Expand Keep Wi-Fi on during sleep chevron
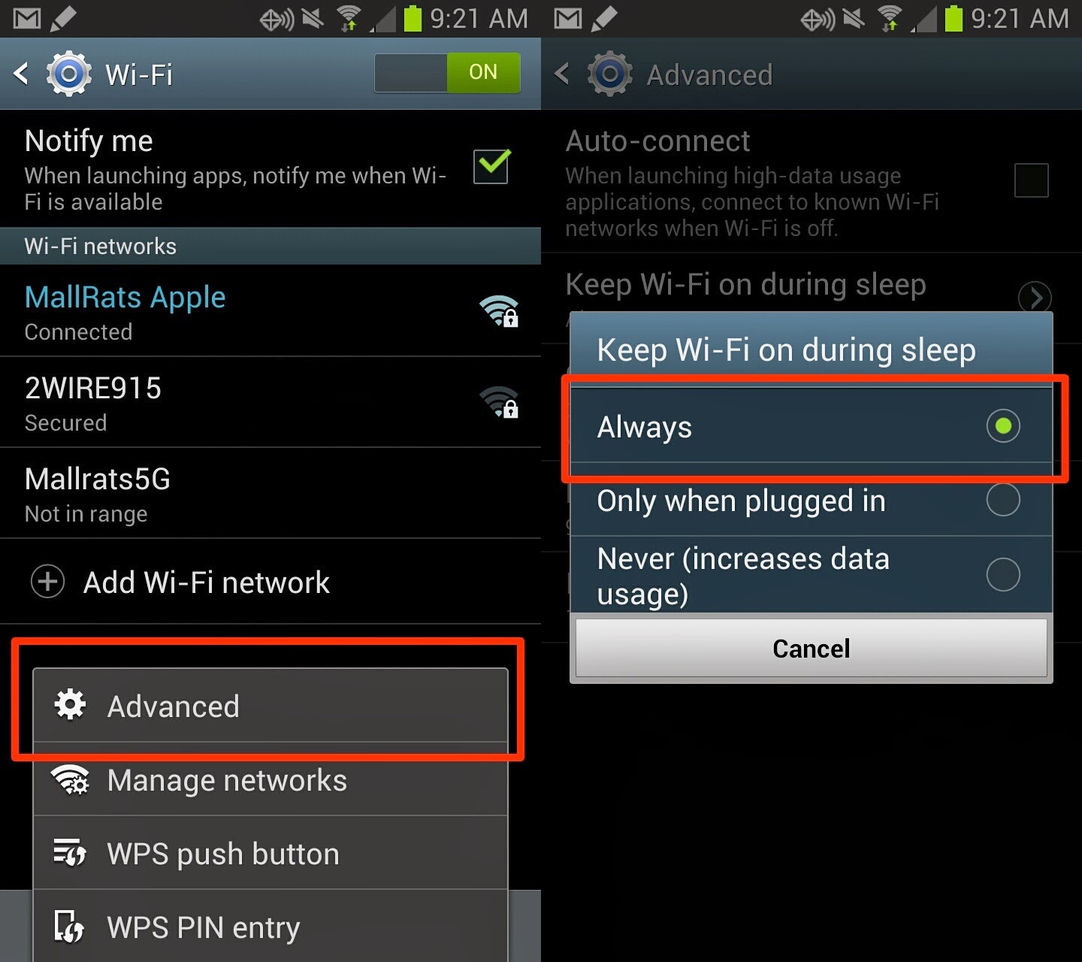1082x962 pixels. tap(1035, 298)
